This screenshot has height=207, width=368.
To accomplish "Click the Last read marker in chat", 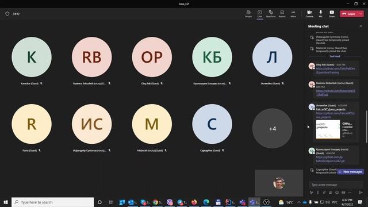I will 335,56.
